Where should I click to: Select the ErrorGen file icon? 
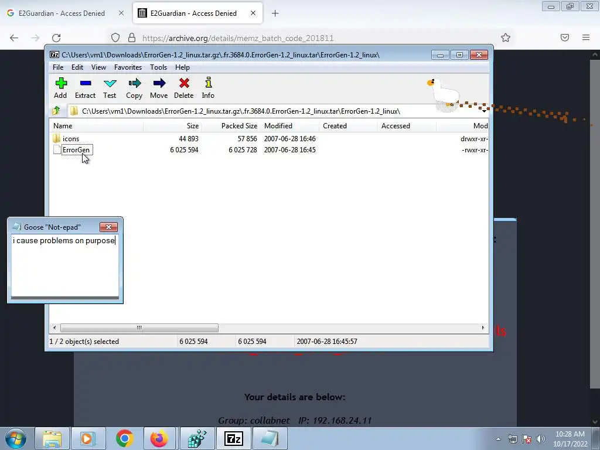tap(57, 149)
